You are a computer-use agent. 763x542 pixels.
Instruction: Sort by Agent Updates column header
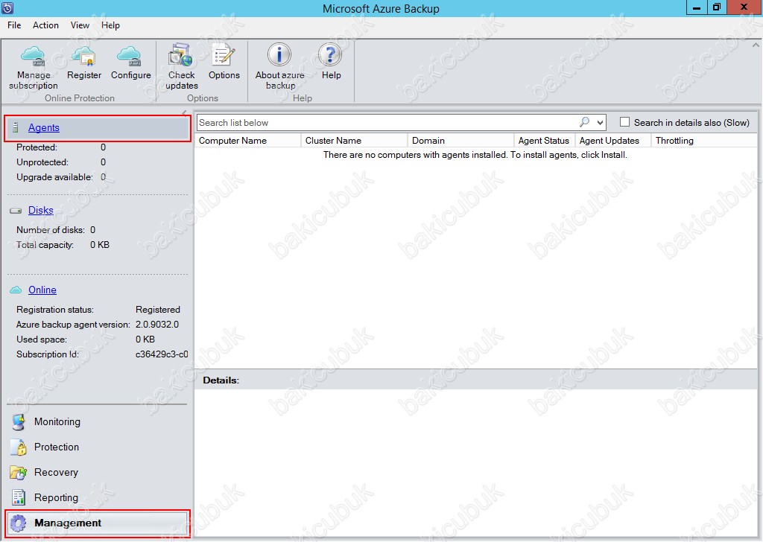point(613,141)
